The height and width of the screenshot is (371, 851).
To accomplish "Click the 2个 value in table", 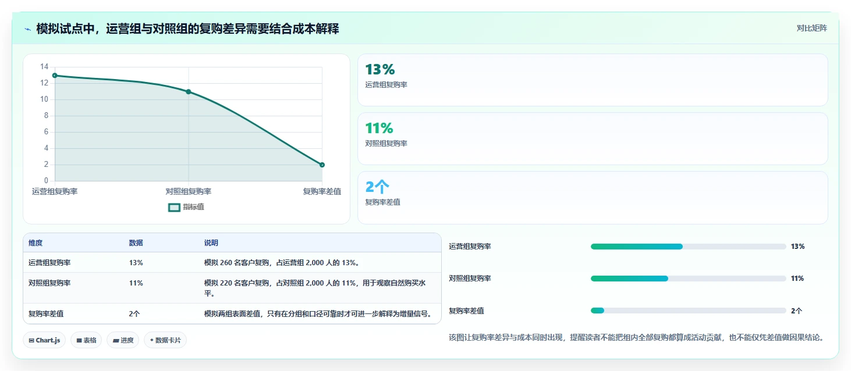I will click(x=134, y=314).
